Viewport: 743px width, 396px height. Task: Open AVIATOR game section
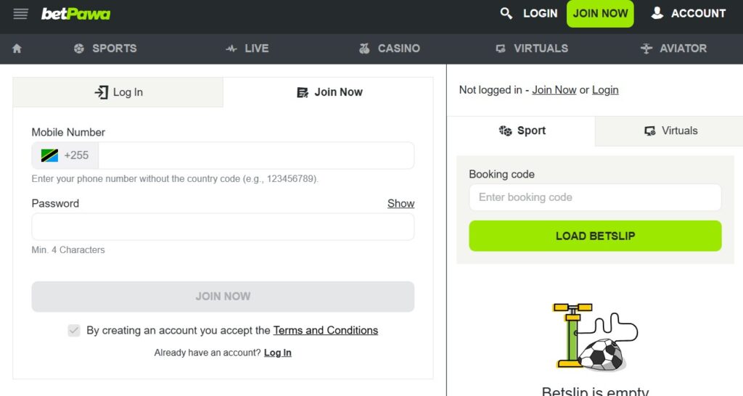pos(673,49)
